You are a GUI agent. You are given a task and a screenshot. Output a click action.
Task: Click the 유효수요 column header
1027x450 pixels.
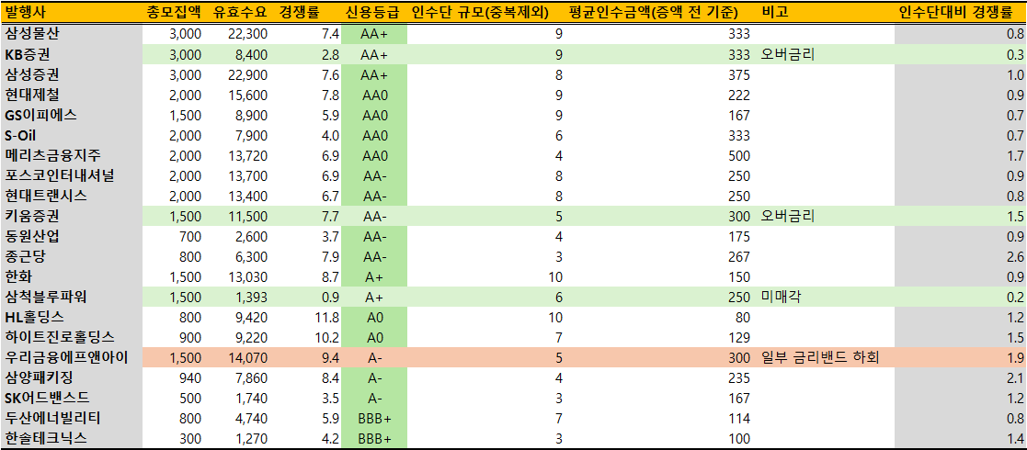tap(240, 13)
